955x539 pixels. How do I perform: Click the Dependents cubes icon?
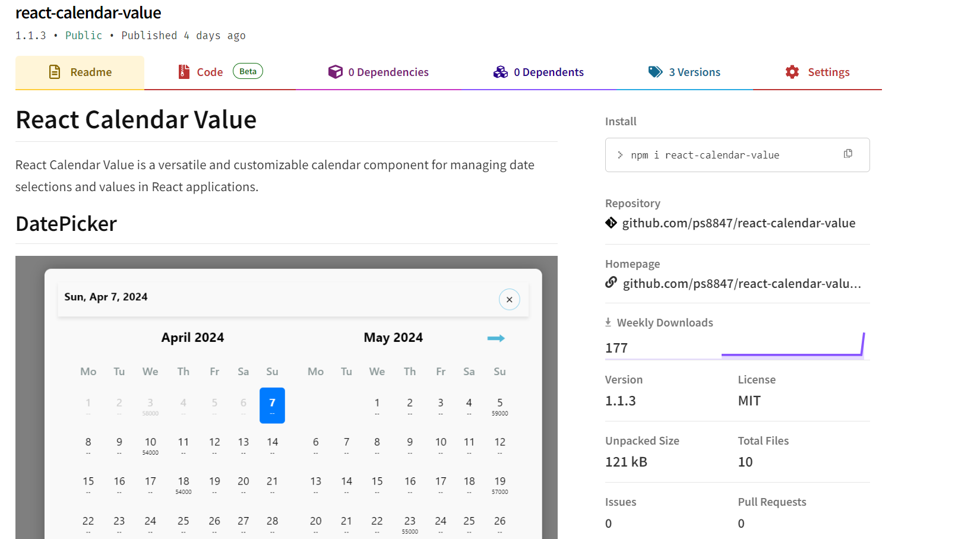coord(501,72)
